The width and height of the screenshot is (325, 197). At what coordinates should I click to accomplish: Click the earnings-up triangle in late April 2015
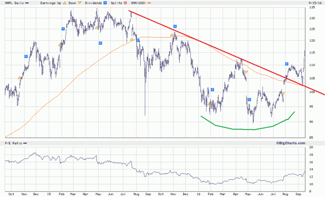point(96,27)
